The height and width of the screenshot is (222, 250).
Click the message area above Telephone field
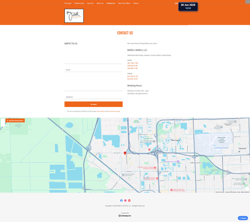(x=93, y=82)
